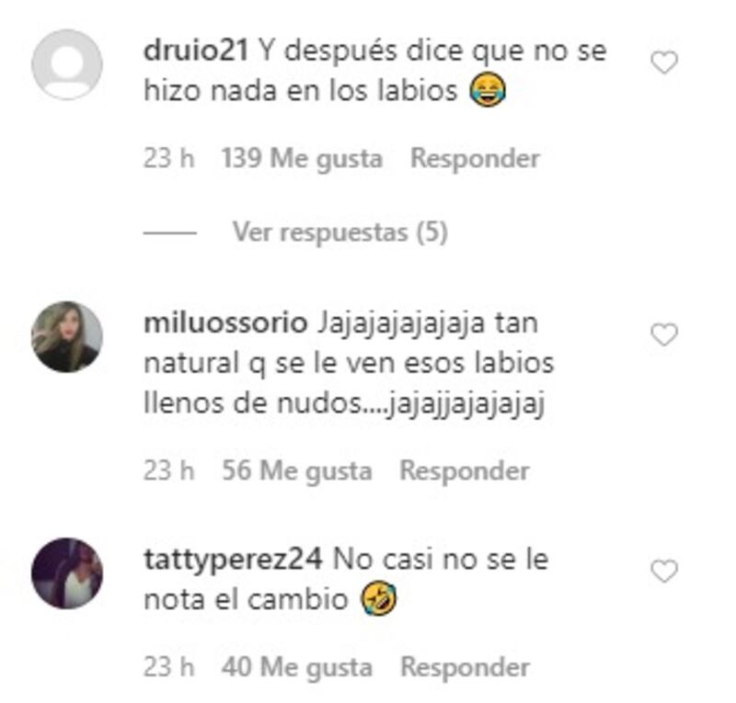Open the miluossorio username link

[225, 323]
